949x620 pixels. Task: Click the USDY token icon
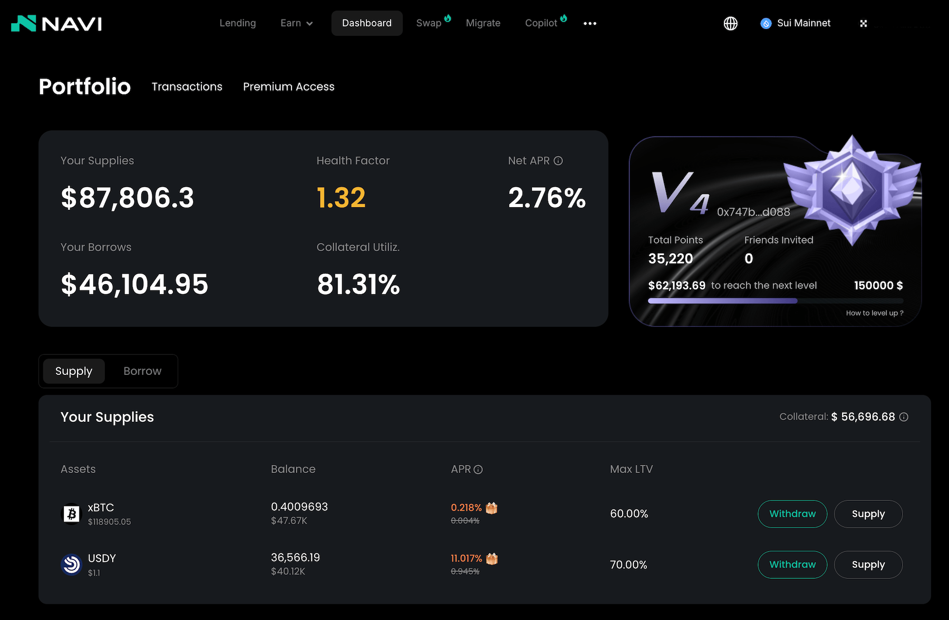coord(71,565)
